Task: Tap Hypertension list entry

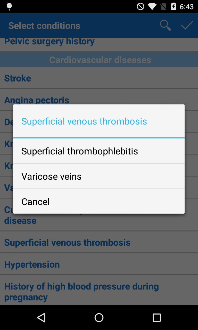Action: 32,264
